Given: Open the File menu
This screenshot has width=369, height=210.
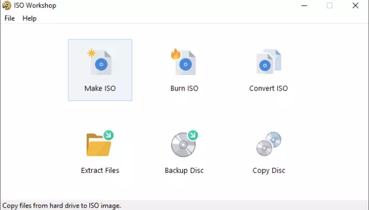Looking at the screenshot, I should point(9,18).
